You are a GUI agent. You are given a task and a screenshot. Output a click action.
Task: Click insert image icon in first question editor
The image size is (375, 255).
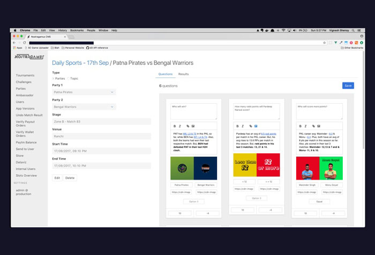click(x=193, y=126)
